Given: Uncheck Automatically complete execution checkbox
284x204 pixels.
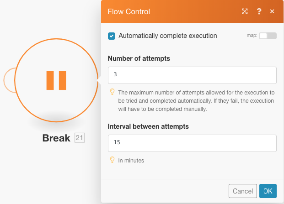Looking at the screenshot, I should [x=112, y=36].
